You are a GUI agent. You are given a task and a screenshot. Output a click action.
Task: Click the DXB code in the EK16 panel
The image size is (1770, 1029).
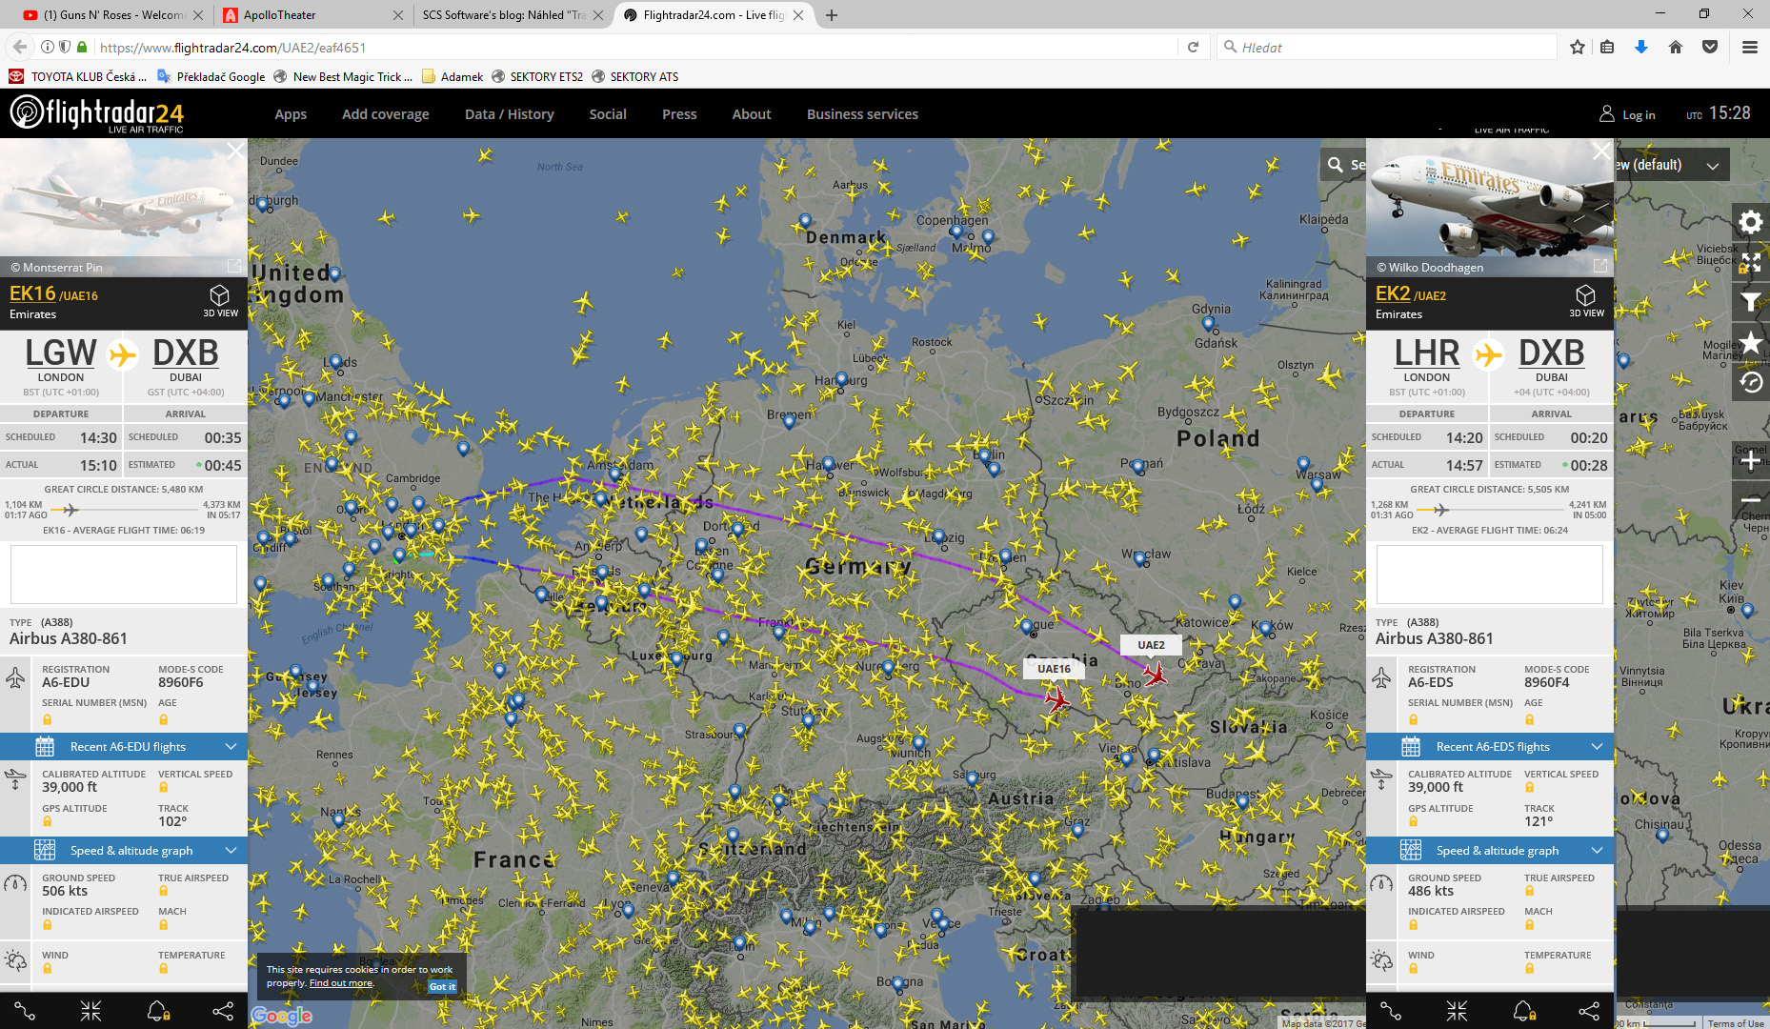(186, 353)
